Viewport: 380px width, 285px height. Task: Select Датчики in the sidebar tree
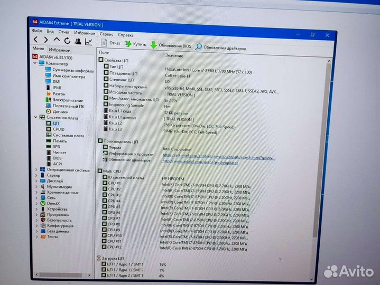[x=60, y=112]
